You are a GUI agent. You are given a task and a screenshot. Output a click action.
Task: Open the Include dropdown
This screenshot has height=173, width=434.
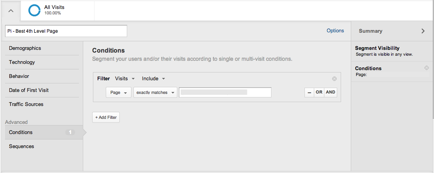tap(153, 79)
